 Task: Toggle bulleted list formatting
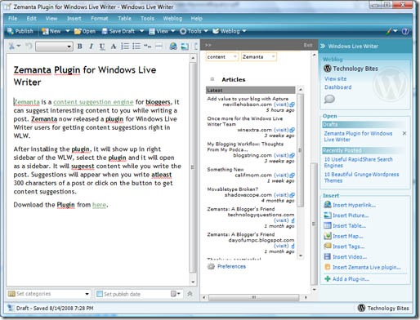(x=136, y=46)
